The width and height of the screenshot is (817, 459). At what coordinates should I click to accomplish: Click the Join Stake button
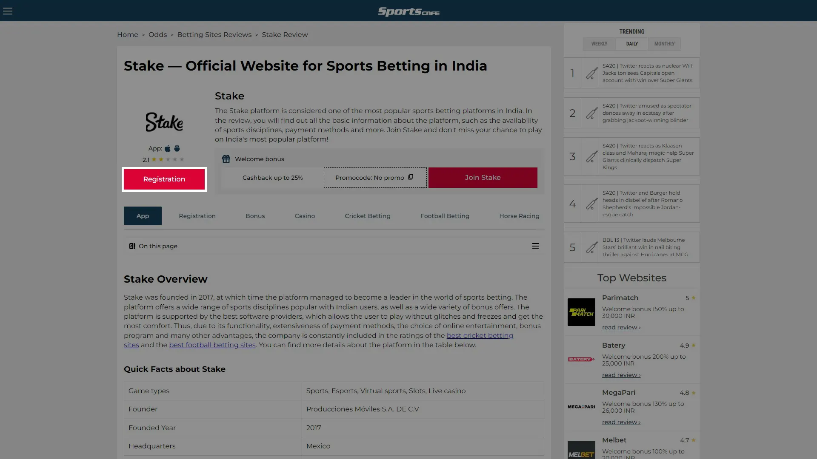[x=483, y=177]
